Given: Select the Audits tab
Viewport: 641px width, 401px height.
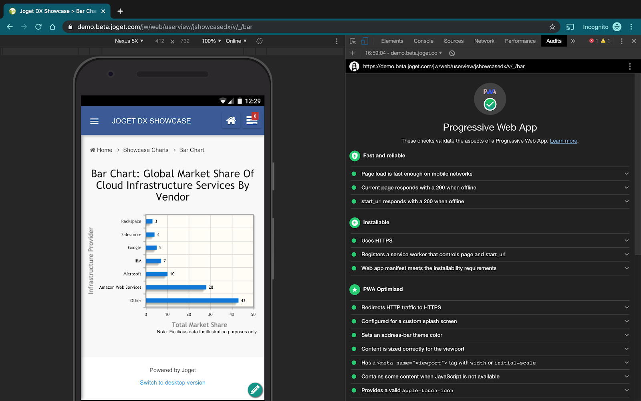Looking at the screenshot, I should (554, 41).
